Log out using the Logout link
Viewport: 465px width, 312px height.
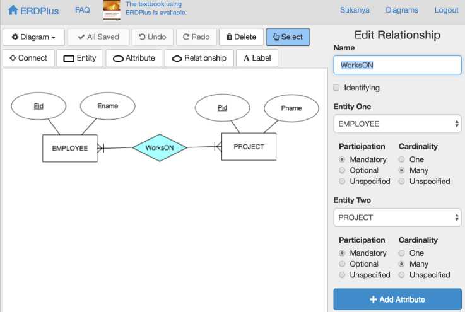(x=447, y=10)
